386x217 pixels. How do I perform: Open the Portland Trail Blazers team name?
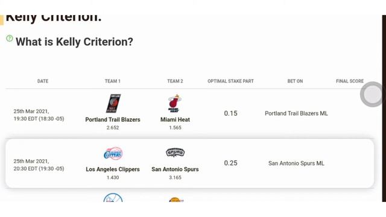point(113,119)
